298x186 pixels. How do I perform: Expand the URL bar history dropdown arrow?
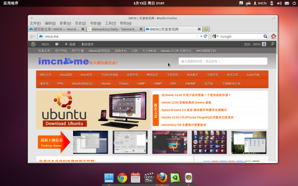(201, 36)
